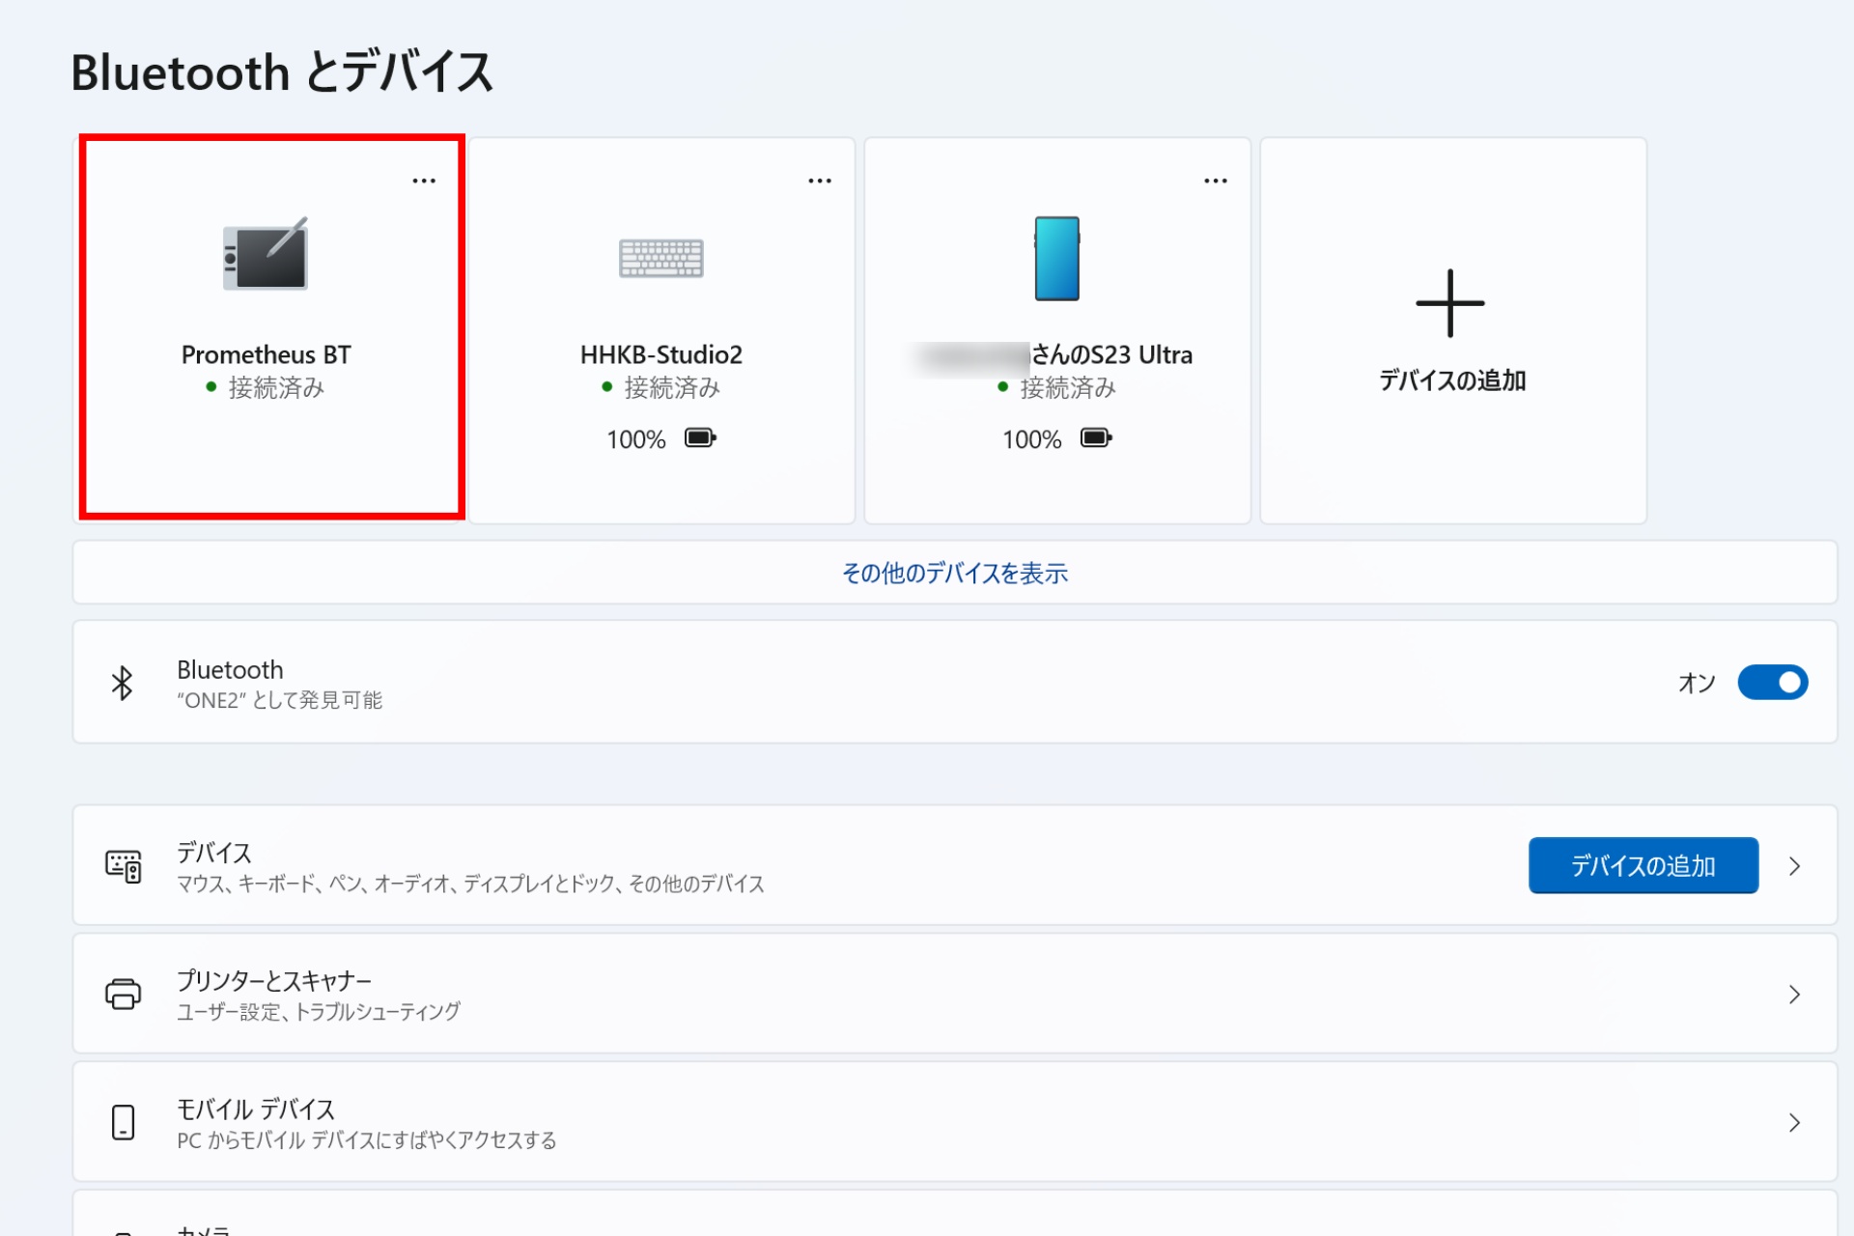This screenshot has width=1854, height=1236.
Task: Click the デバイスの追加 card label
Action: (x=1452, y=380)
